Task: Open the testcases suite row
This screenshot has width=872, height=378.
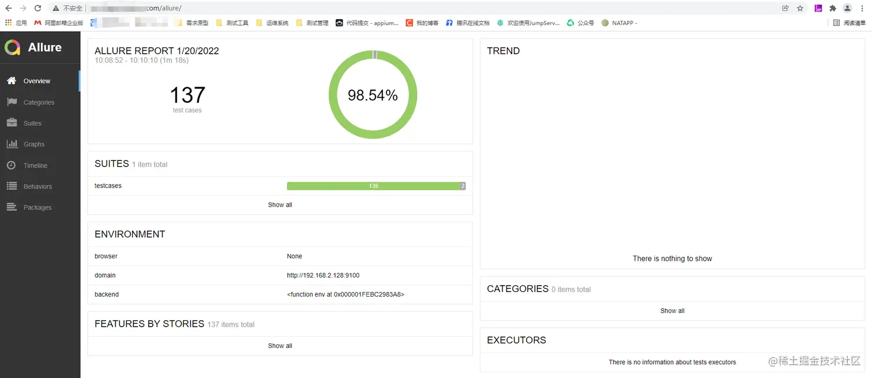Action: coord(280,186)
